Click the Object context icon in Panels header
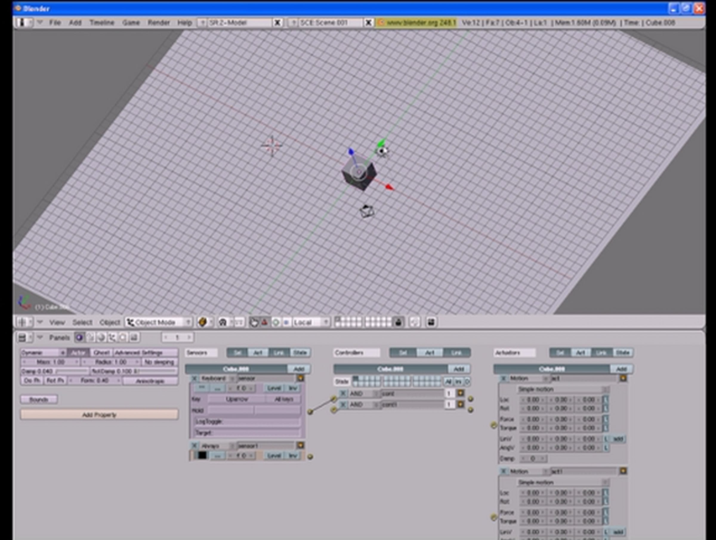The image size is (716, 540). click(112, 338)
